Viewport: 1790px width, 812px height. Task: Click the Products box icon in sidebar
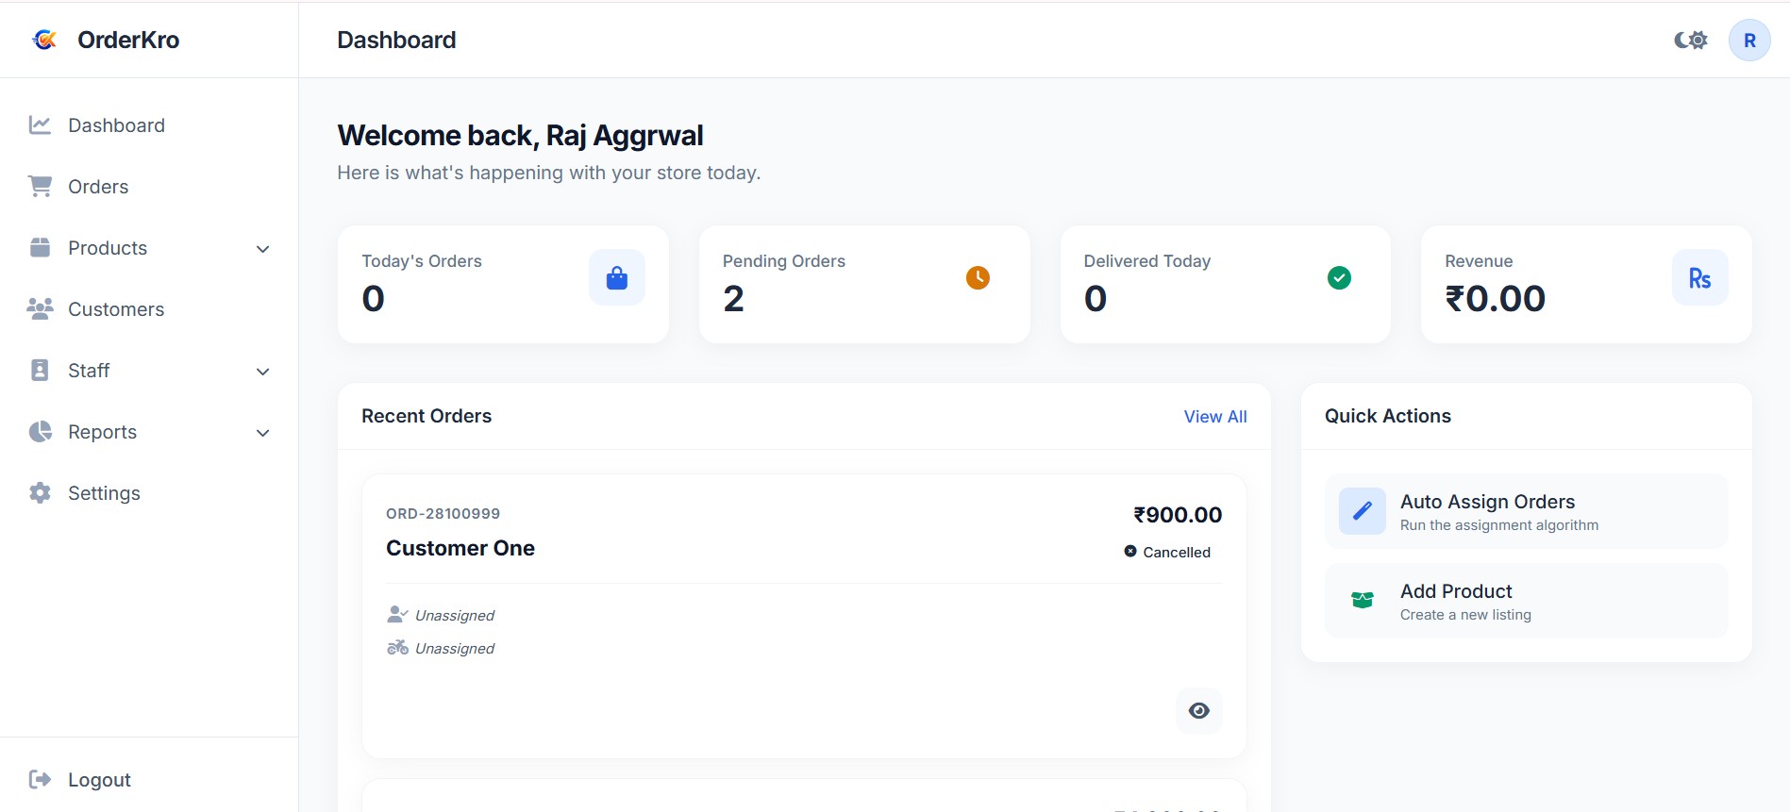click(x=40, y=248)
